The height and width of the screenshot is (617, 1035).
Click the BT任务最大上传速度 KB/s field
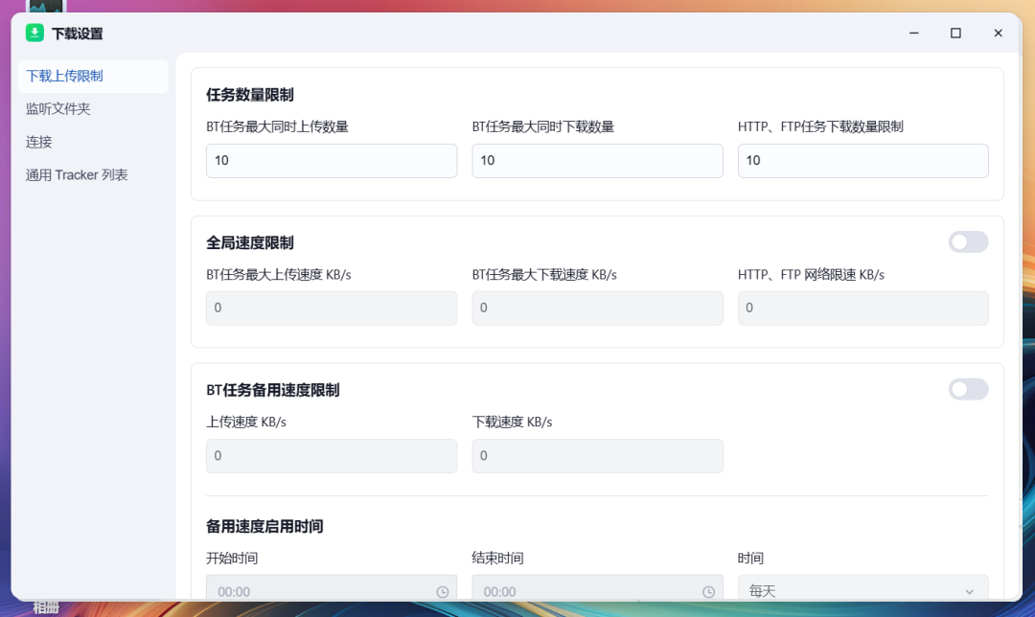pos(332,308)
